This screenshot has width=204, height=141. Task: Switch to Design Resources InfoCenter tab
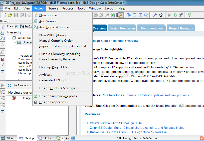tap(122, 28)
